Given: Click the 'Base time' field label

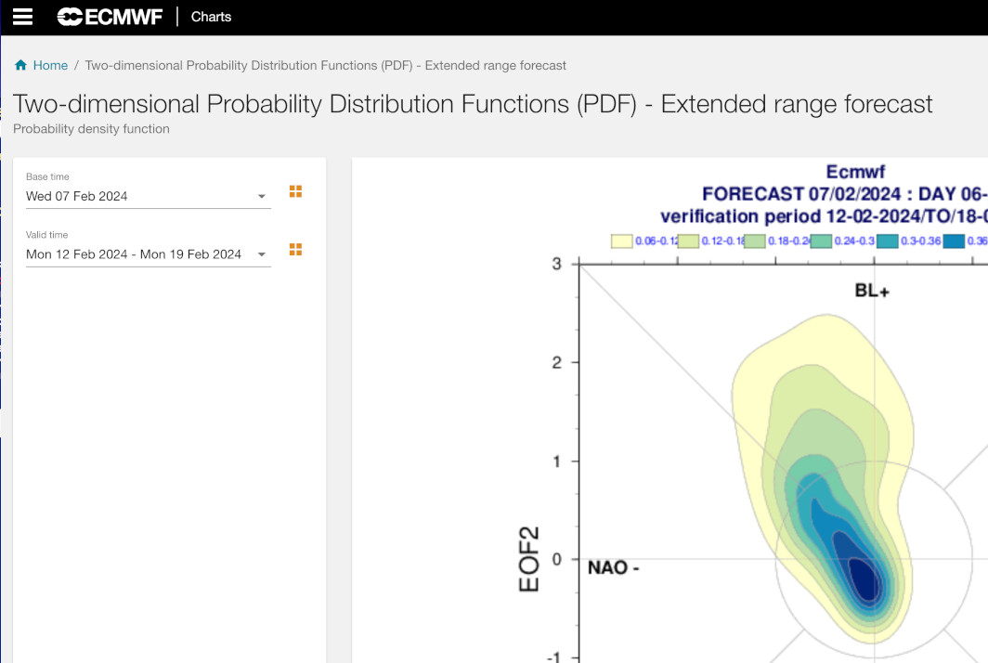Looking at the screenshot, I should click(47, 176).
